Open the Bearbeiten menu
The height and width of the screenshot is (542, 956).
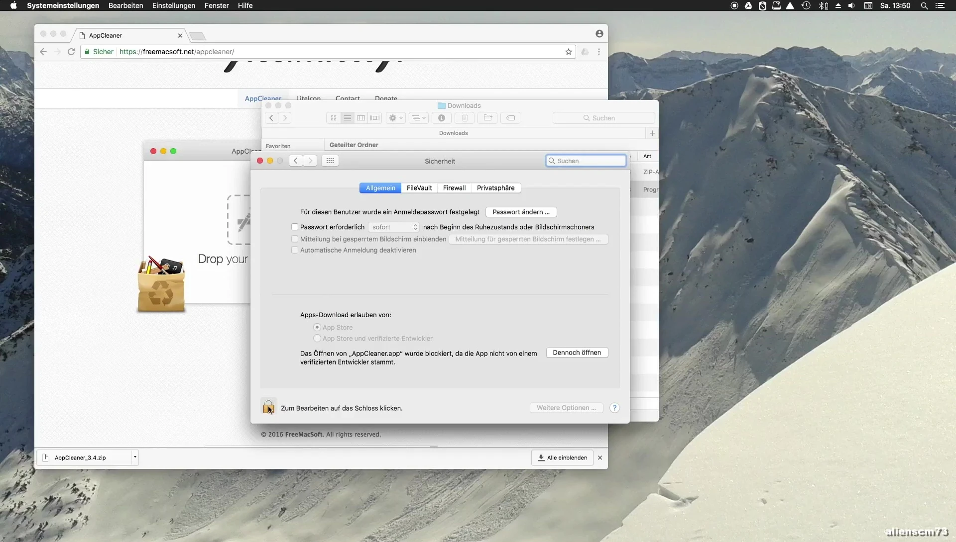pos(125,5)
